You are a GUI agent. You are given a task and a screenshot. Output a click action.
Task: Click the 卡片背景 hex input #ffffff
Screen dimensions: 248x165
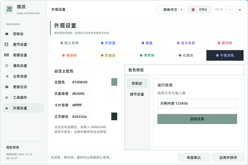click(x=81, y=105)
